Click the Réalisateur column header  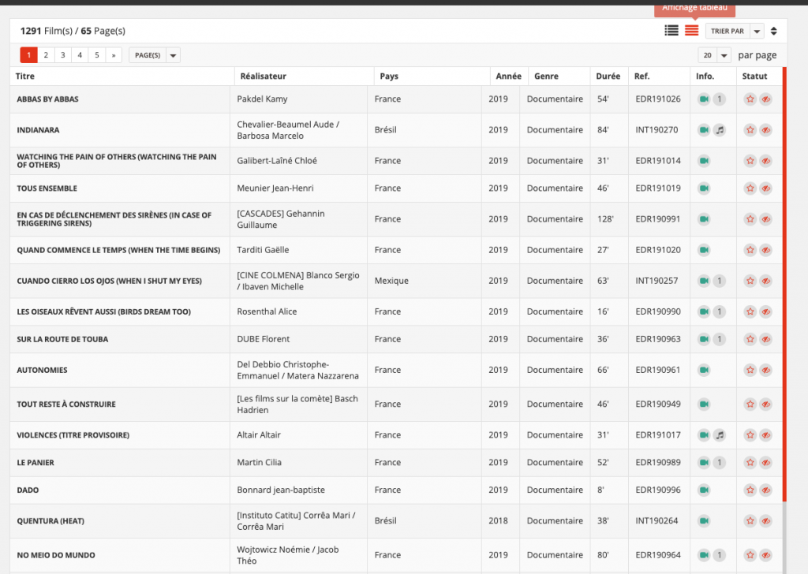(261, 76)
